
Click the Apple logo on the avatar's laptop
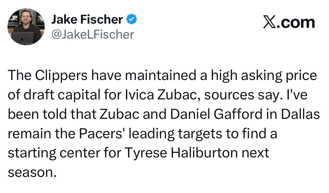pyautogui.click(x=22, y=38)
